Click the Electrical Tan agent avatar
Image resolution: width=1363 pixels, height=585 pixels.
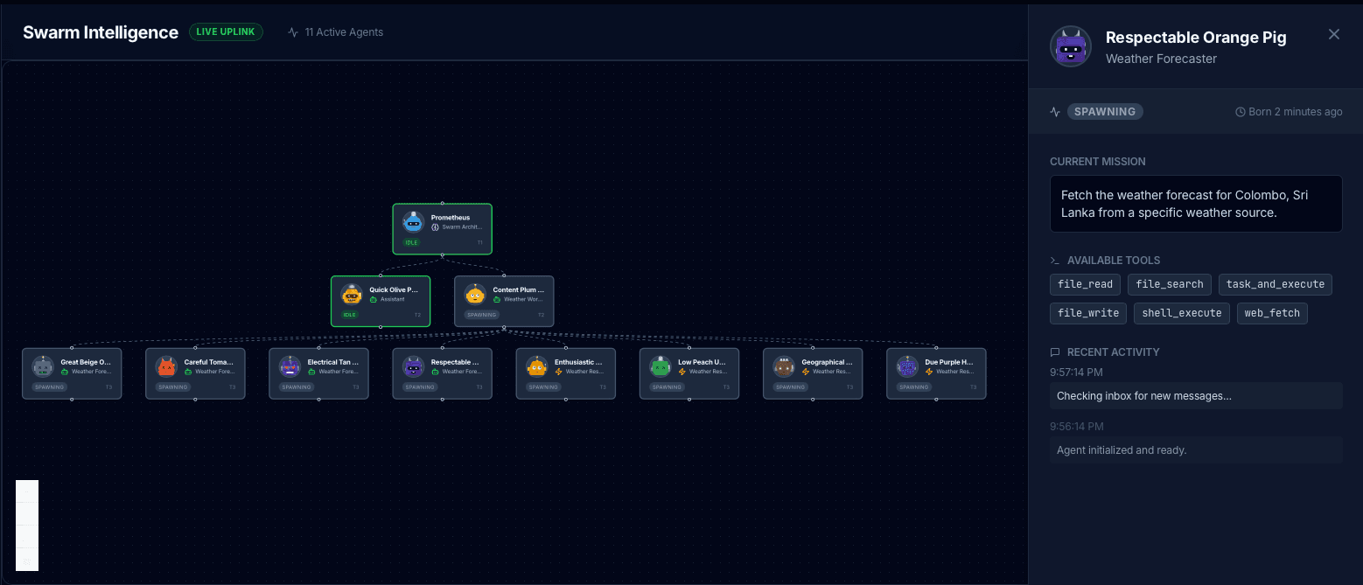click(290, 366)
